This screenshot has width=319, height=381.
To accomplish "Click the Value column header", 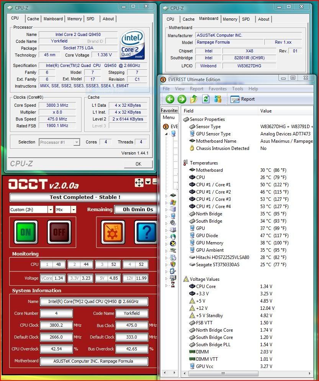I will pos(285,111).
